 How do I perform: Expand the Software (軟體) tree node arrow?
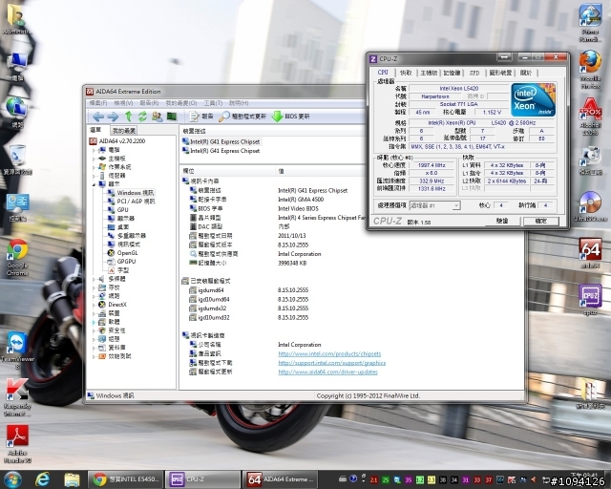(x=94, y=322)
